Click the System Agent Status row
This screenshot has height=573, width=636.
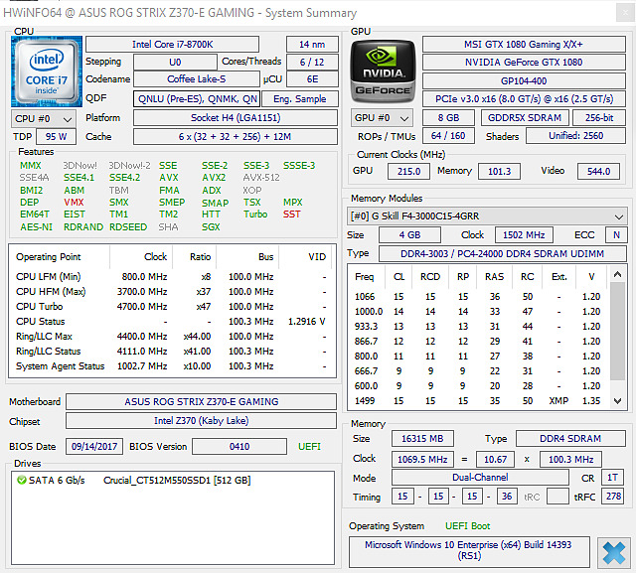[172, 366]
